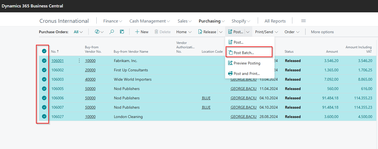Click GEORGE.BACIU on the 28.08.2024 row

(243, 117)
